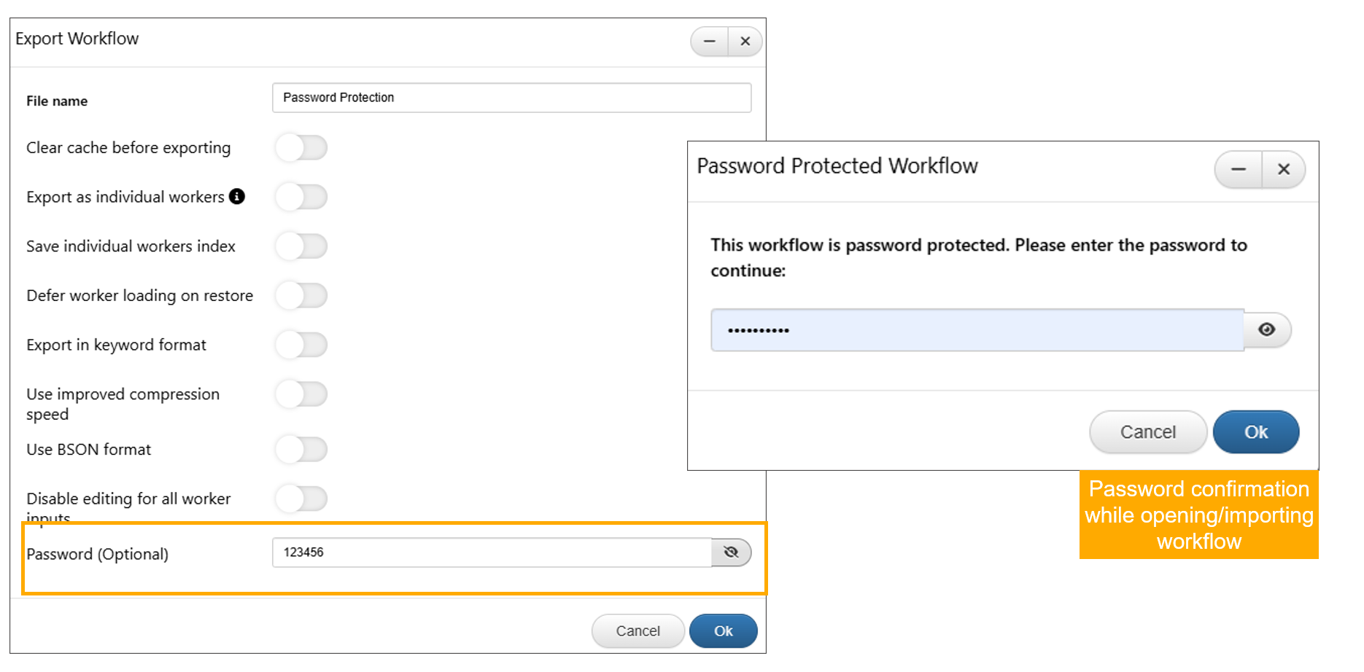Viewport: 1364px width, 672px height.
Task: Enable Clear cache before exporting
Action: (301, 147)
